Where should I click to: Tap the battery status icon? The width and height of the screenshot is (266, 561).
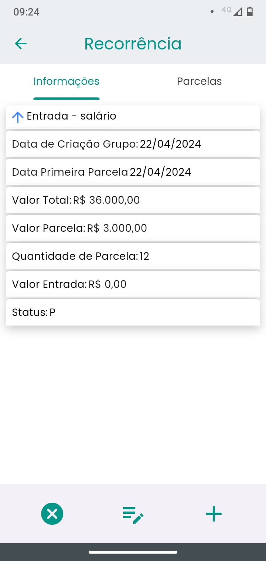(x=250, y=12)
